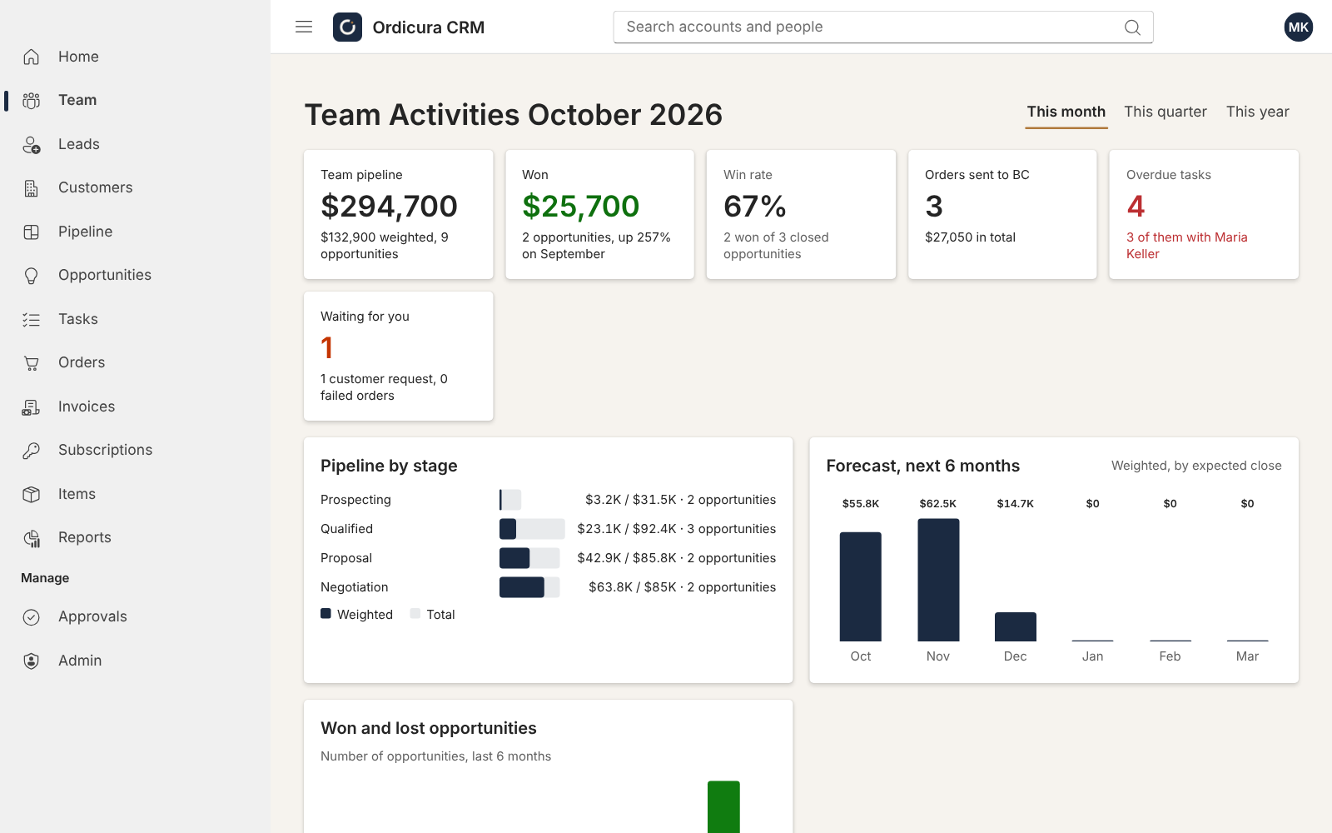The image size is (1332, 833).
Task: Open the Win rate card
Action: [801, 215]
